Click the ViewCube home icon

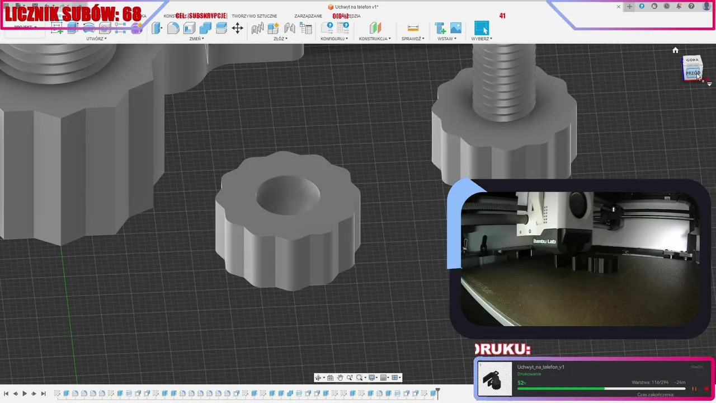click(x=676, y=50)
